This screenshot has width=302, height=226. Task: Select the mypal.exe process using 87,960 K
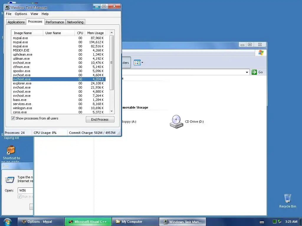59,38
